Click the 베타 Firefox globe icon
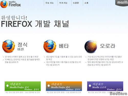128x96 pixels. [50, 46]
